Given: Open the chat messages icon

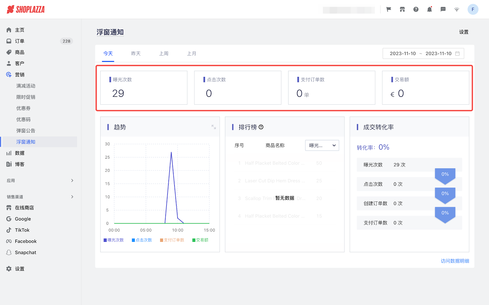Looking at the screenshot, I should tap(443, 9).
